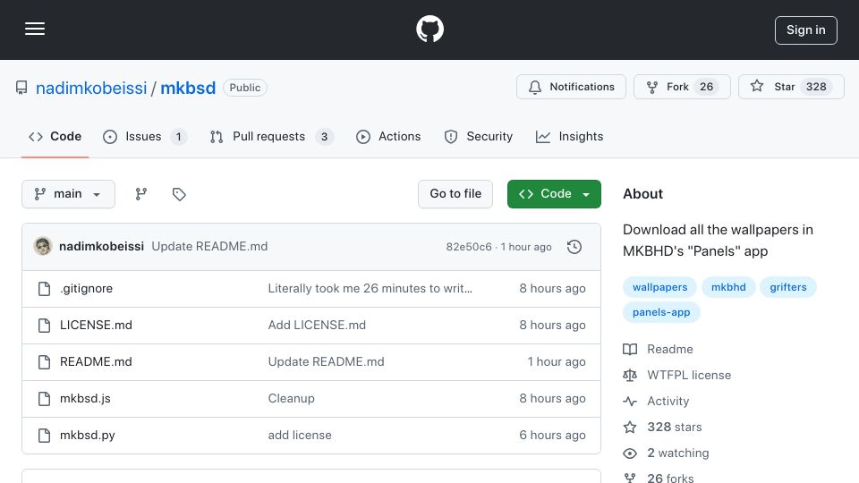Open commit hash 82e50c6
Screen dimensions: 859x483
coord(469,247)
